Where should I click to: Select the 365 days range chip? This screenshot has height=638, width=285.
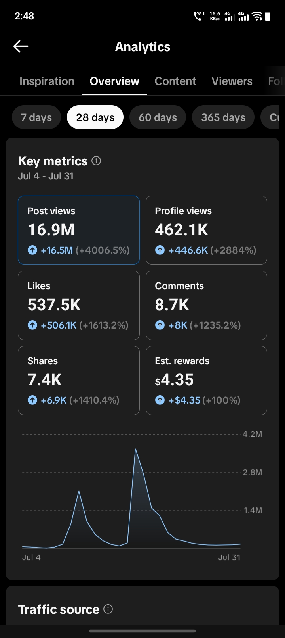coord(223,117)
